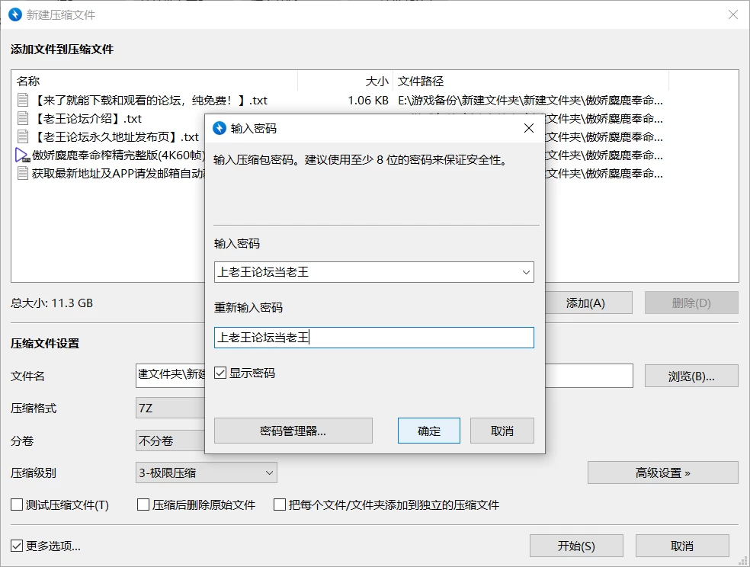The width and height of the screenshot is (750, 567).
Task: Click the 浏览(B)... button
Action: (x=691, y=376)
